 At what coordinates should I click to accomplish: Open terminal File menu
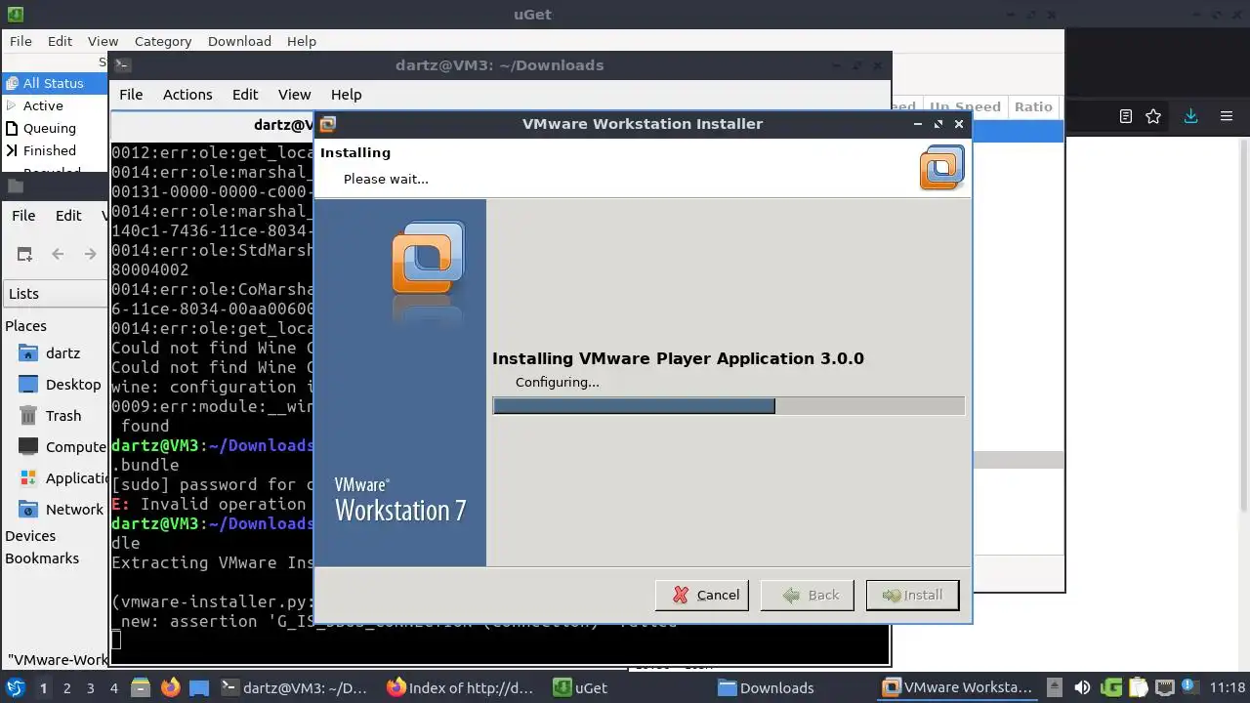(x=131, y=95)
